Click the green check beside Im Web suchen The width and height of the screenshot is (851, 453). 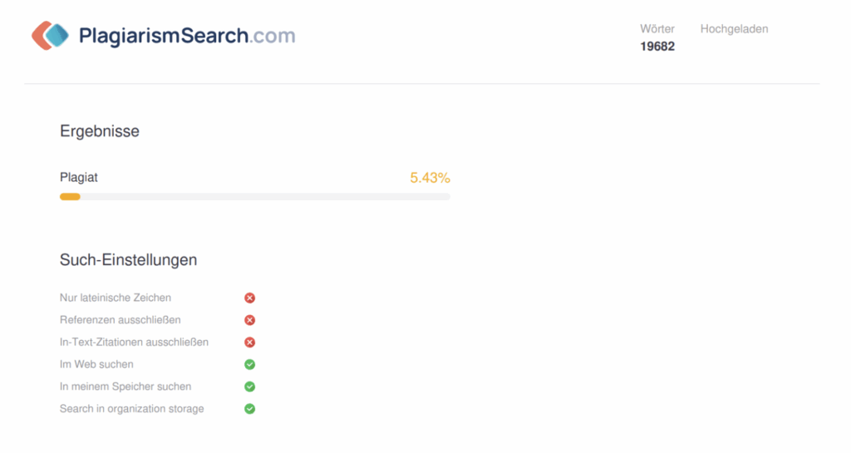[249, 364]
